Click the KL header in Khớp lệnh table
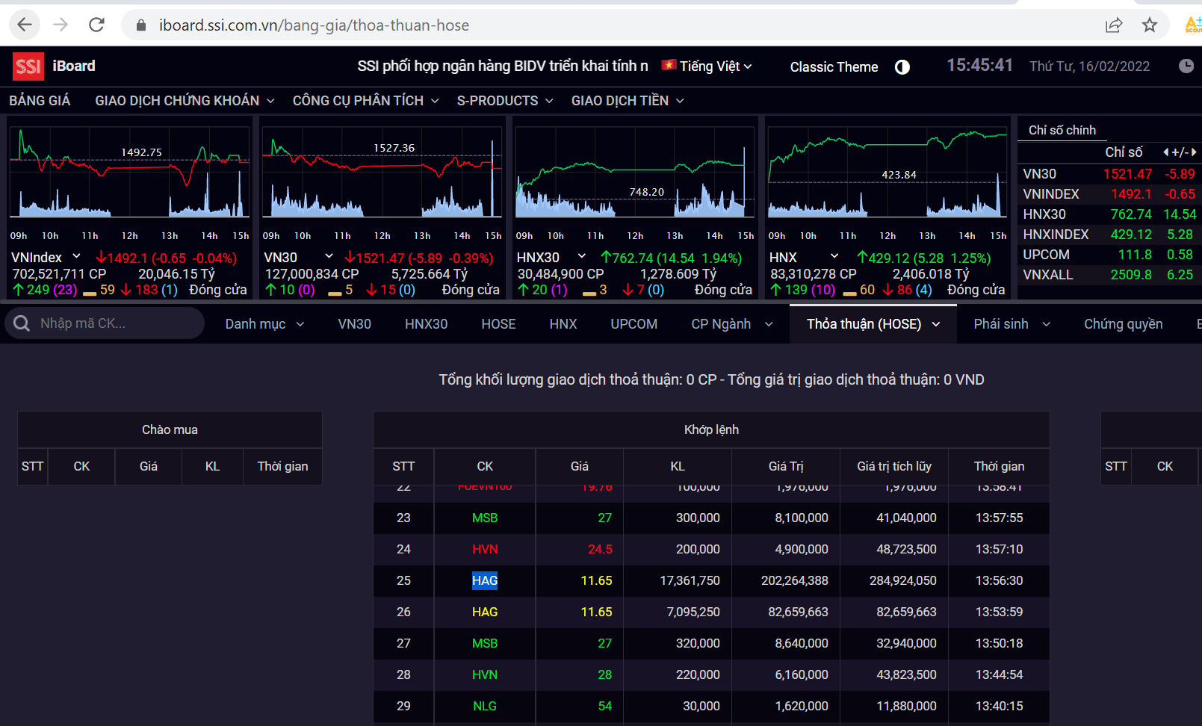The height and width of the screenshot is (726, 1202). [x=678, y=466]
